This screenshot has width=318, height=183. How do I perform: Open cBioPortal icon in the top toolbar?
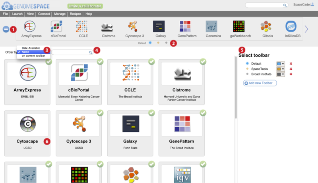(x=56, y=27)
